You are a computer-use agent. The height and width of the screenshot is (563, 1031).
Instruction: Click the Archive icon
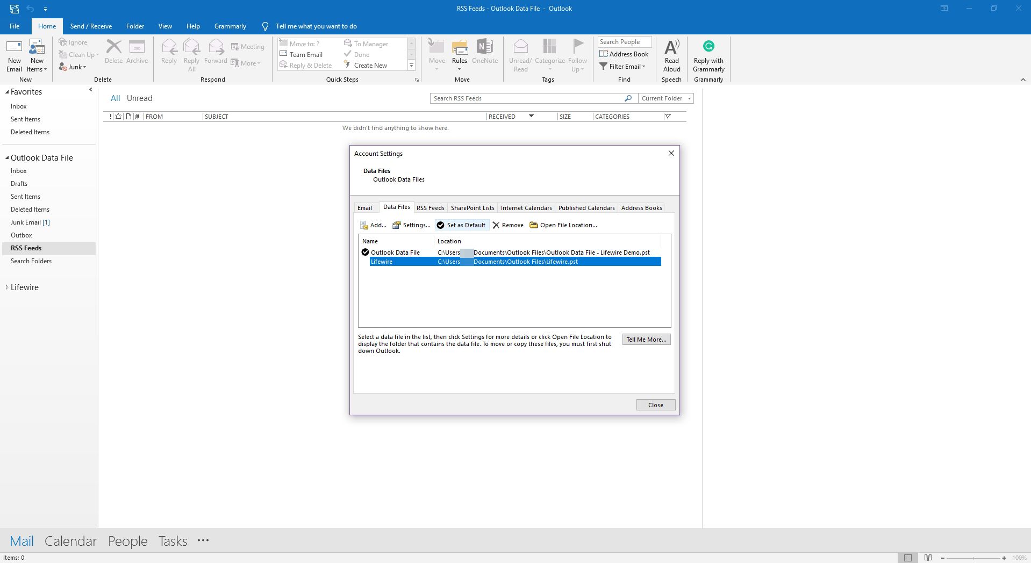[137, 47]
